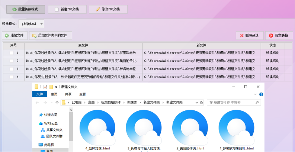Click the new file path in row 3
295x152 pixels.
pos(200,69)
